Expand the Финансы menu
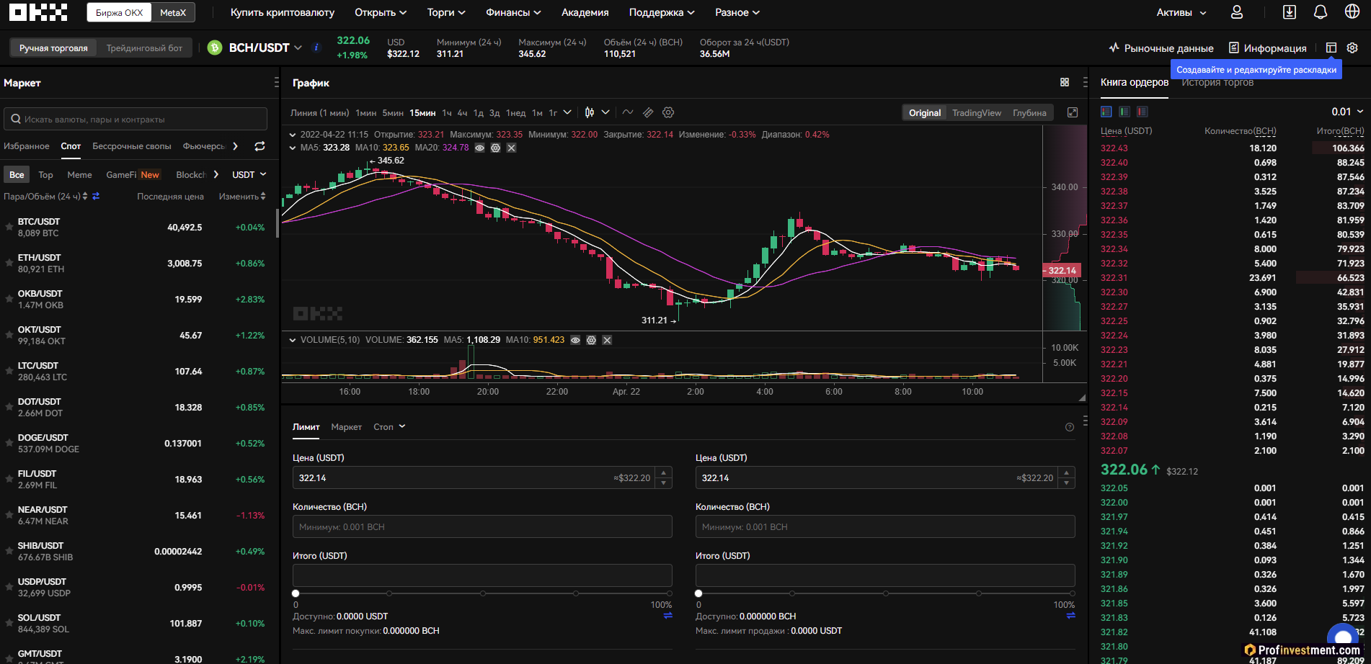Image resolution: width=1371 pixels, height=664 pixels. [x=513, y=12]
